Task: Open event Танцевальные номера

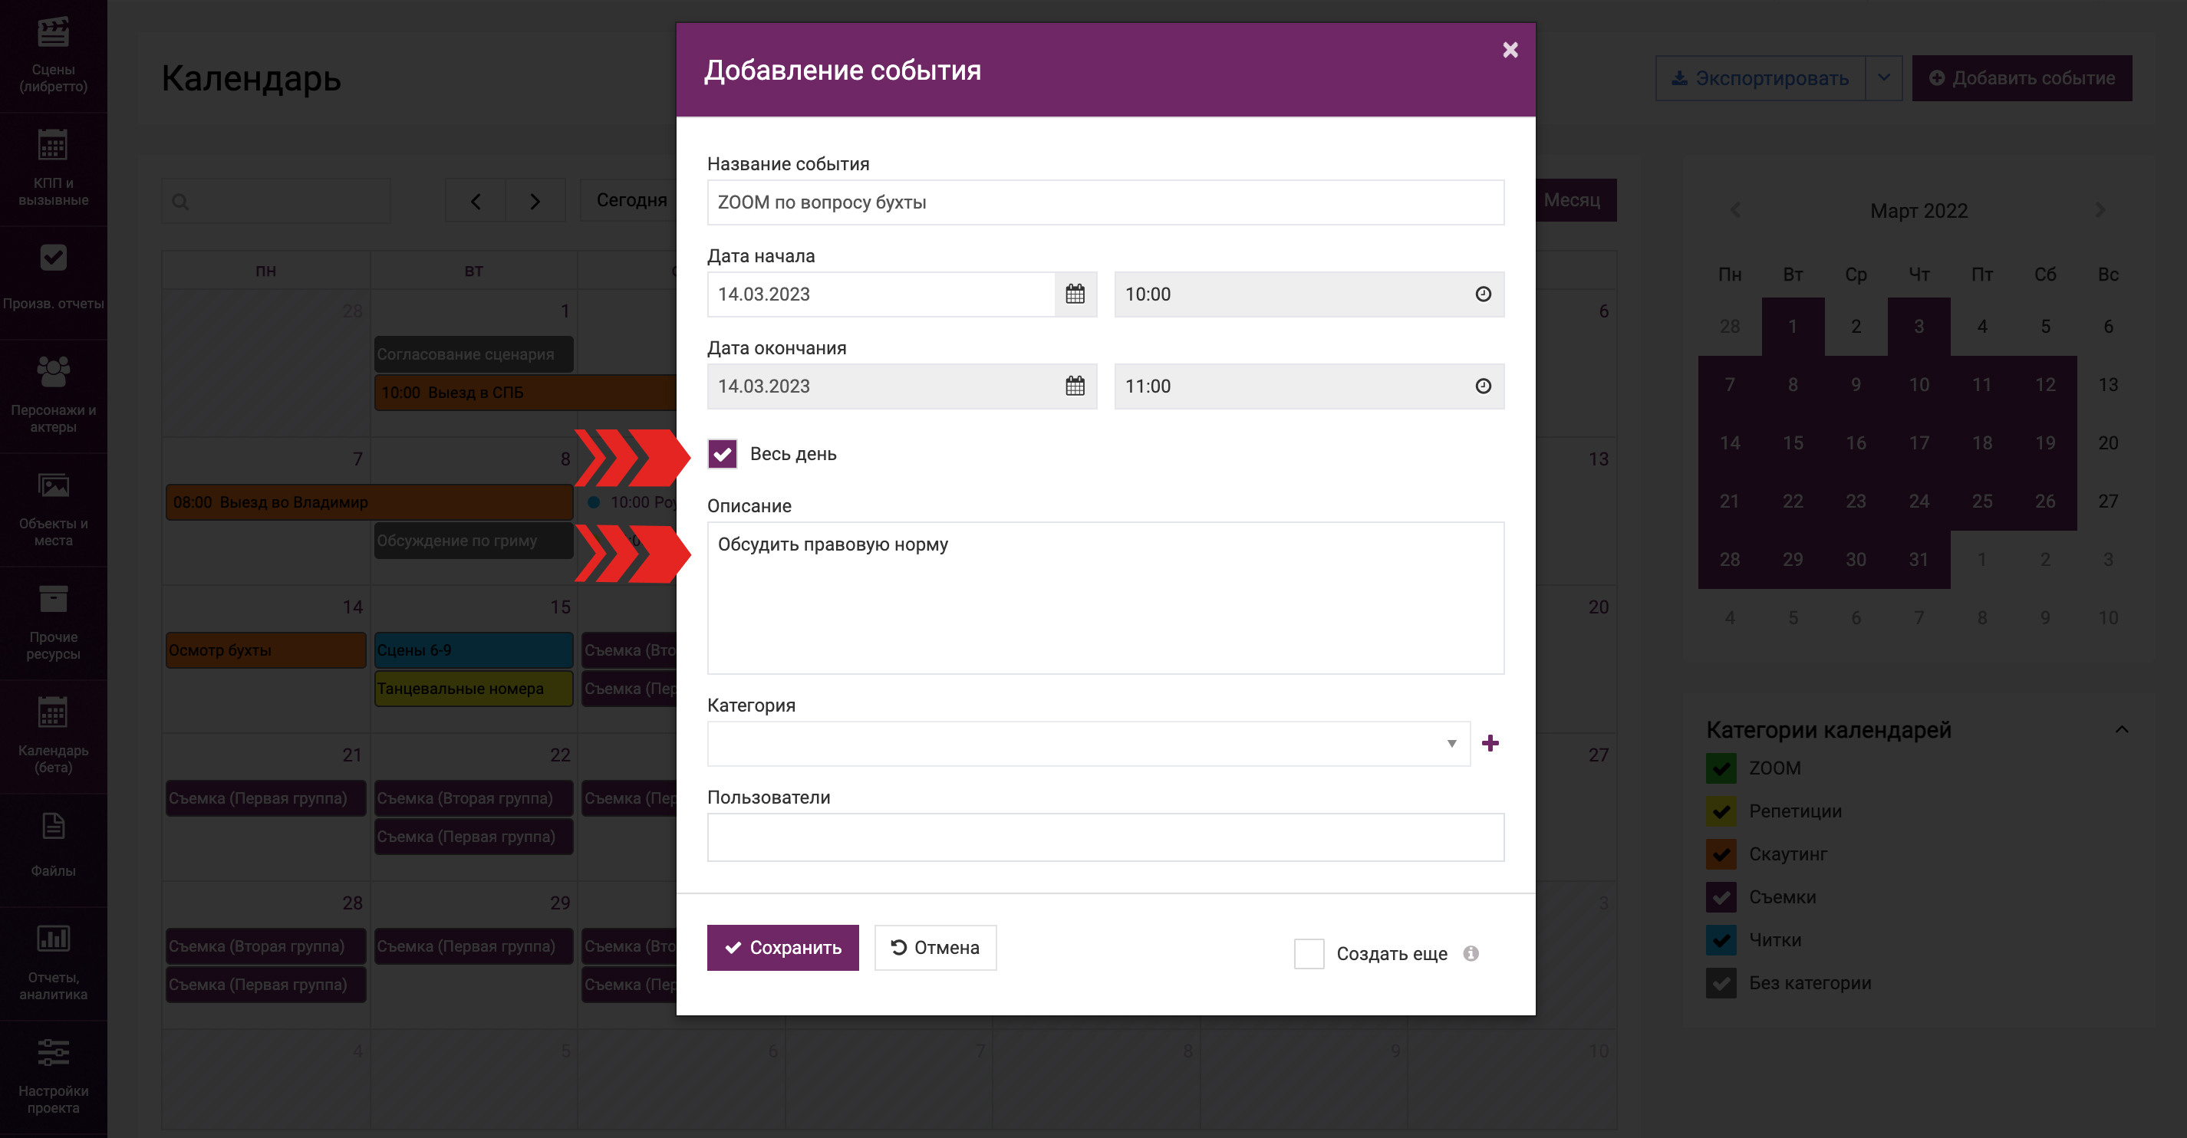Action: click(474, 688)
